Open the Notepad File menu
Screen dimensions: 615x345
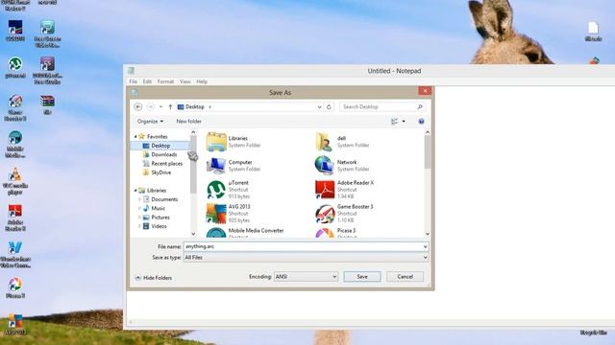pos(134,81)
